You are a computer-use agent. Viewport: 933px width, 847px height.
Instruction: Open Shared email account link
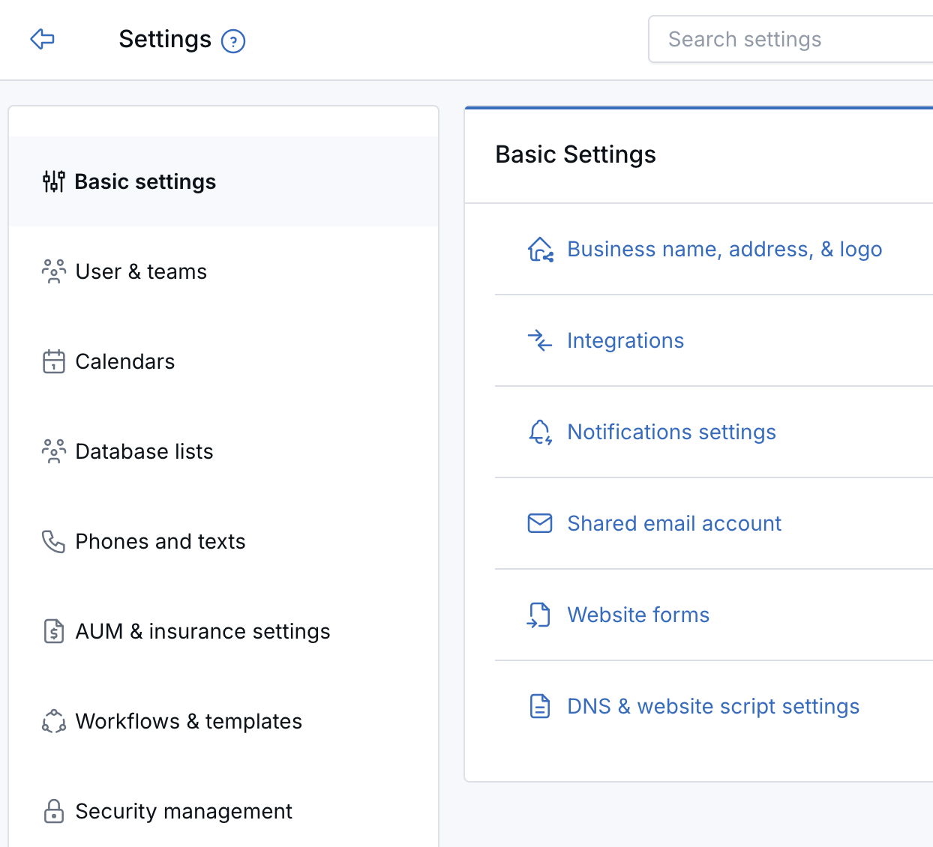pyautogui.click(x=674, y=523)
